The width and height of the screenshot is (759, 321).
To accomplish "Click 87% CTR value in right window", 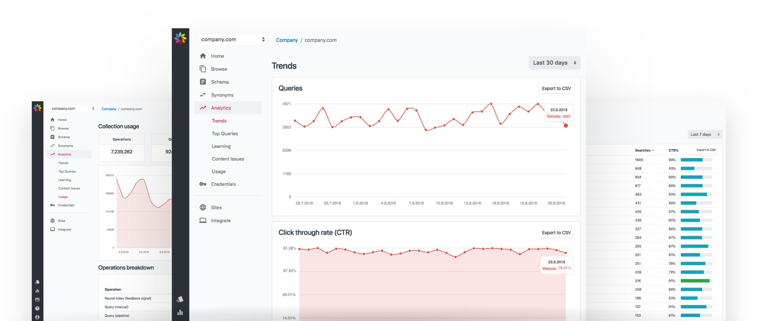I will coord(672,246).
